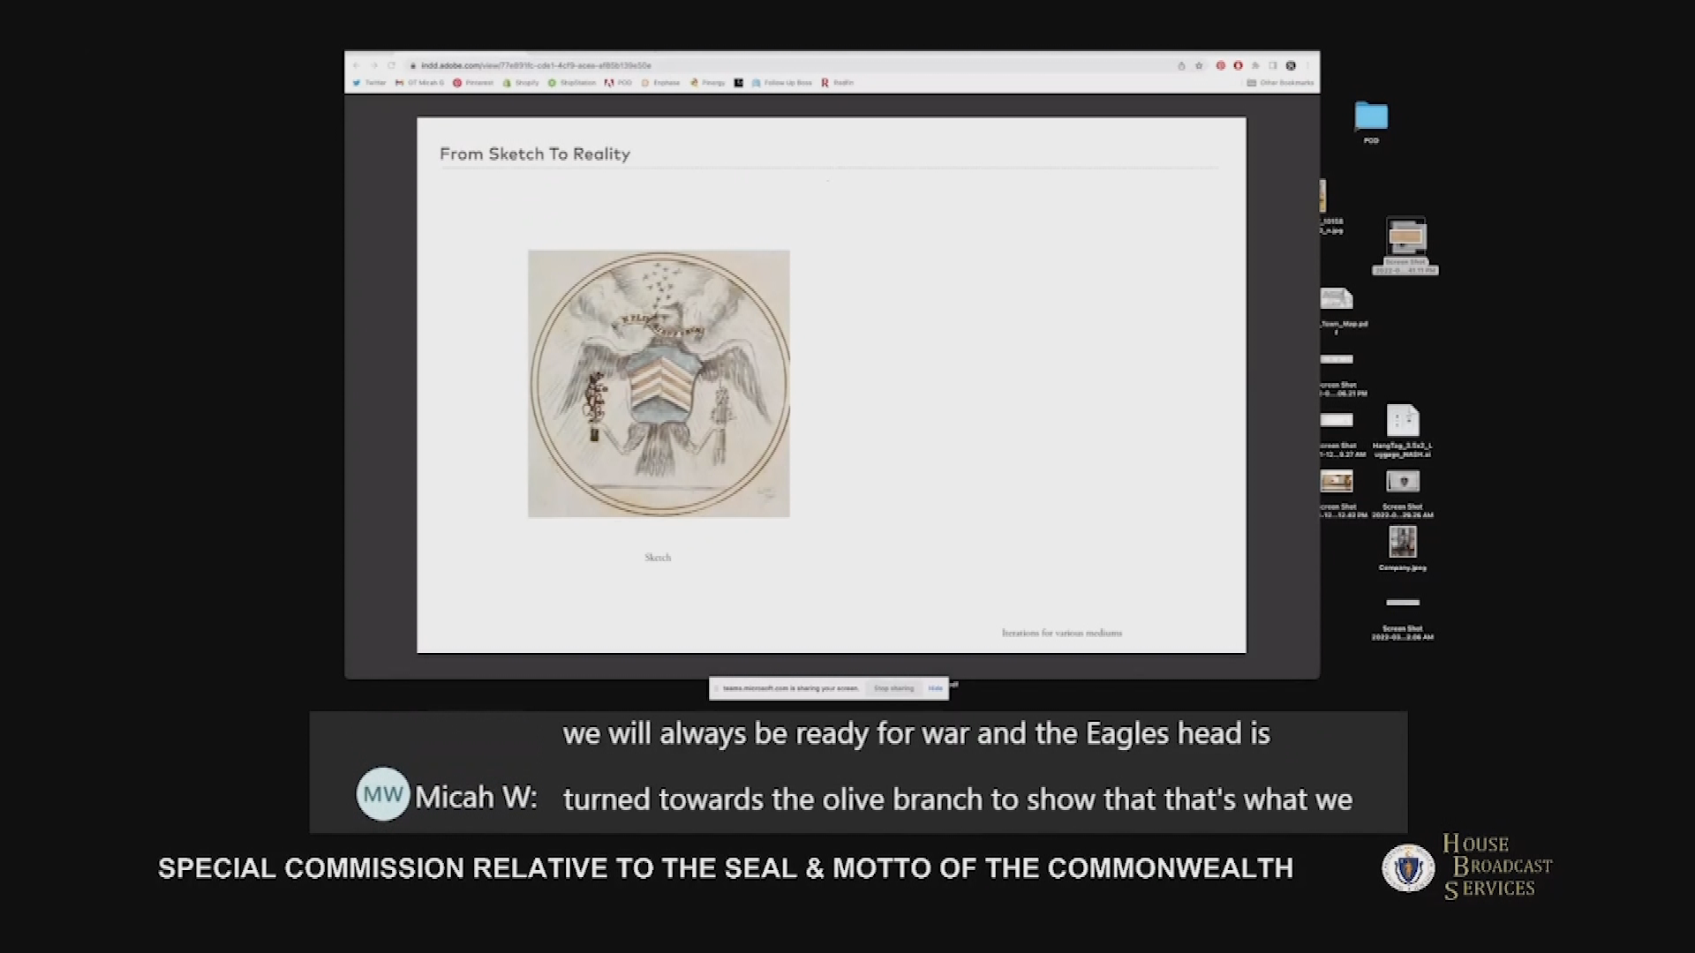1695x953 pixels.
Task: Reload the page with the refresh icon
Action: [x=391, y=65]
